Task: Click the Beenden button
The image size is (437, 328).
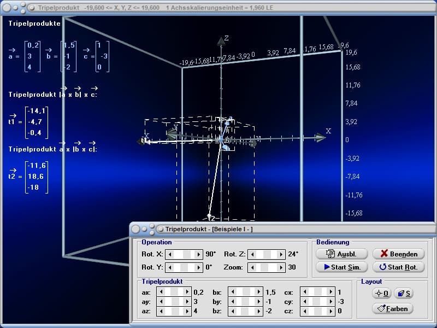Action: 399,254
